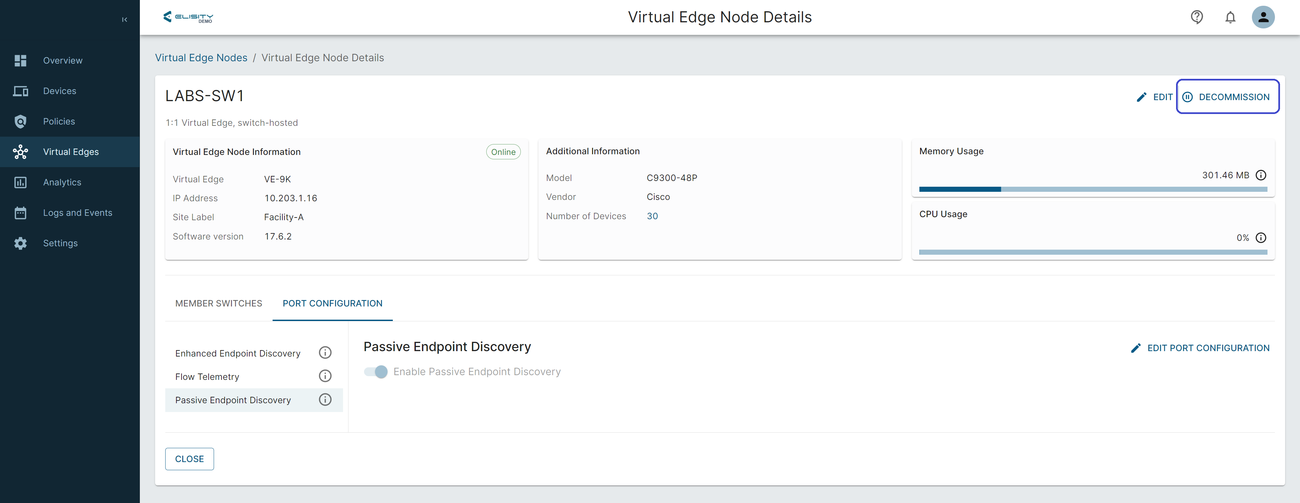Click the notifications bell icon
1300x503 pixels.
click(1230, 18)
